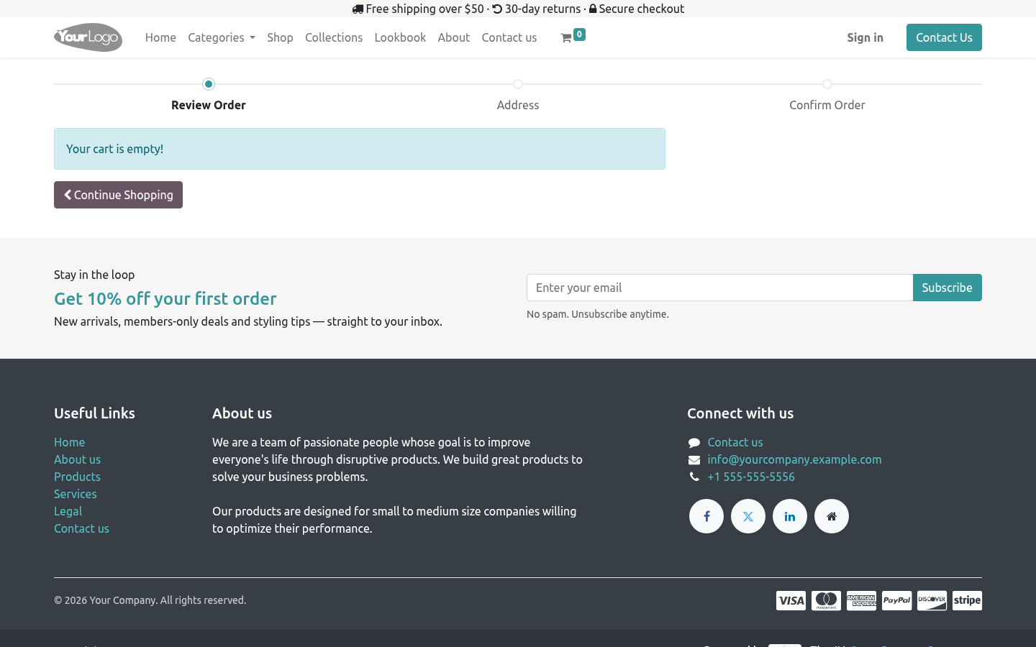Open Contact us under Connect with us
The width and height of the screenshot is (1036, 647).
point(735,442)
